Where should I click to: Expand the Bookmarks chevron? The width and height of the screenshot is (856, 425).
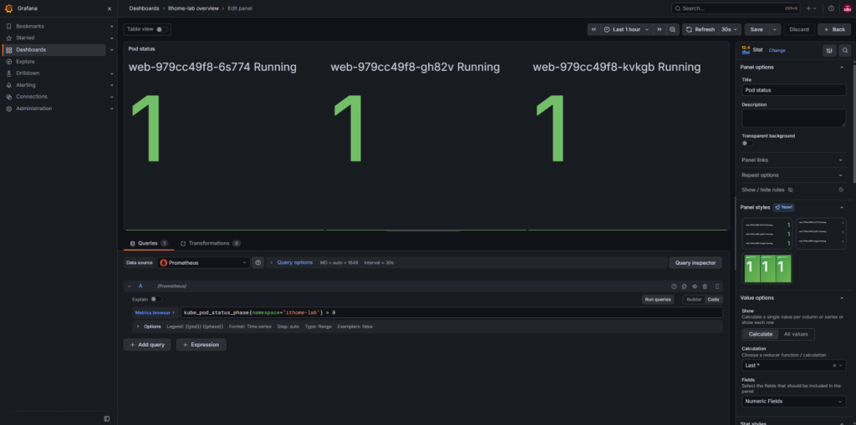(x=112, y=26)
